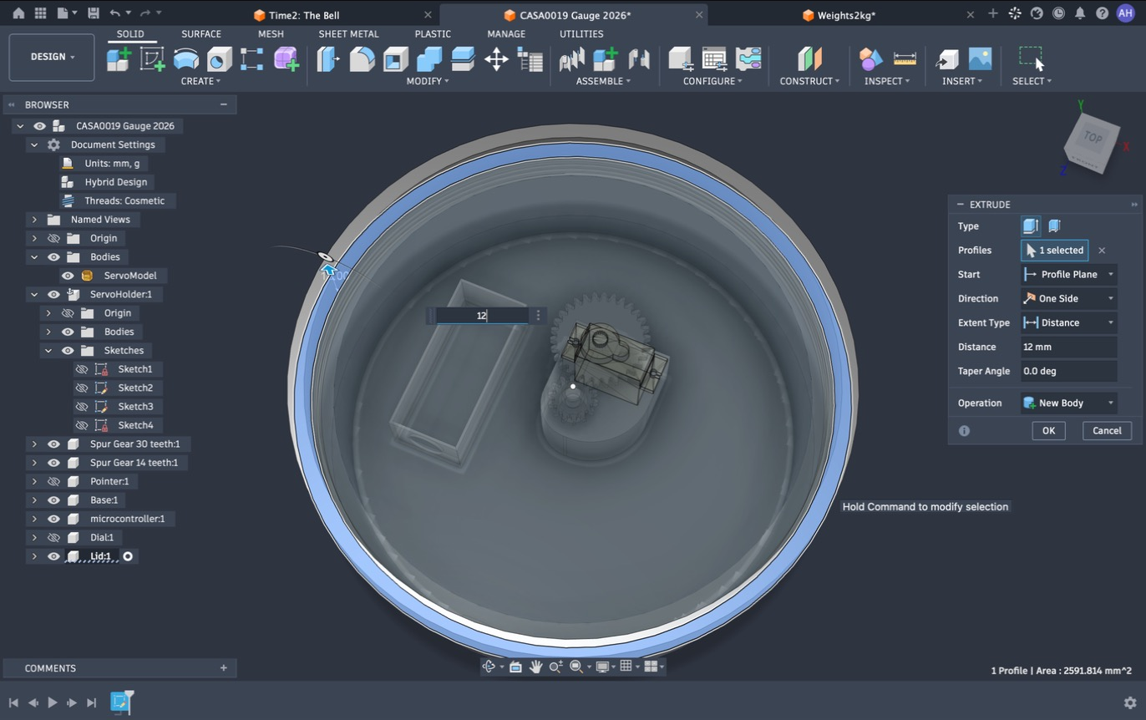Open the Direction One Side dropdown
1146x720 pixels.
1069,298
